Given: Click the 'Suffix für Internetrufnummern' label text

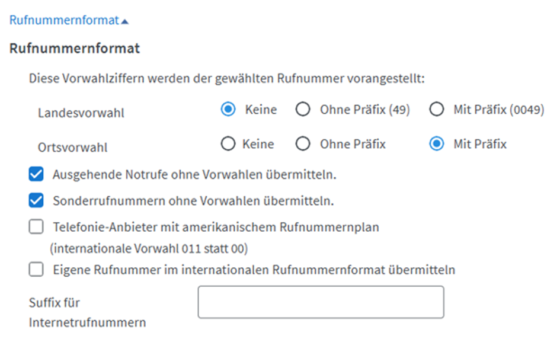Looking at the screenshot, I should [87, 313].
